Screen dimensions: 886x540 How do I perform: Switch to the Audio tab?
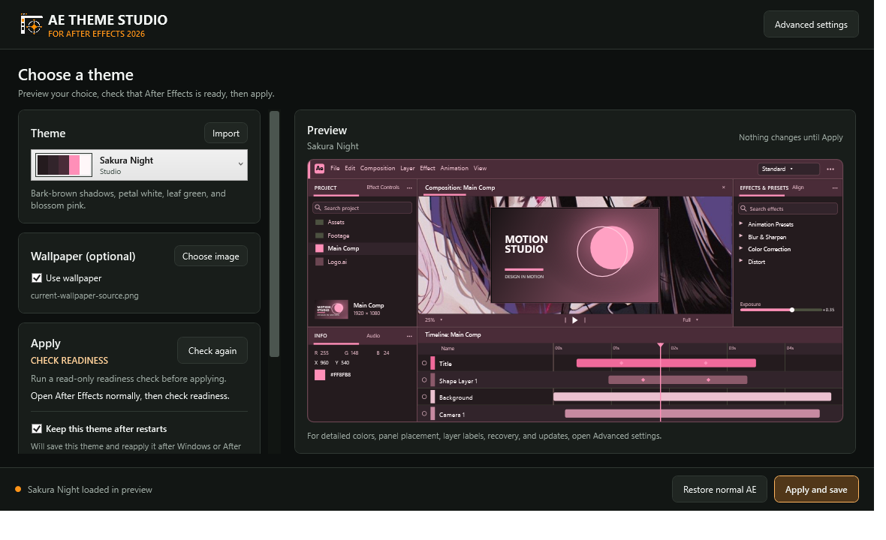pos(373,336)
